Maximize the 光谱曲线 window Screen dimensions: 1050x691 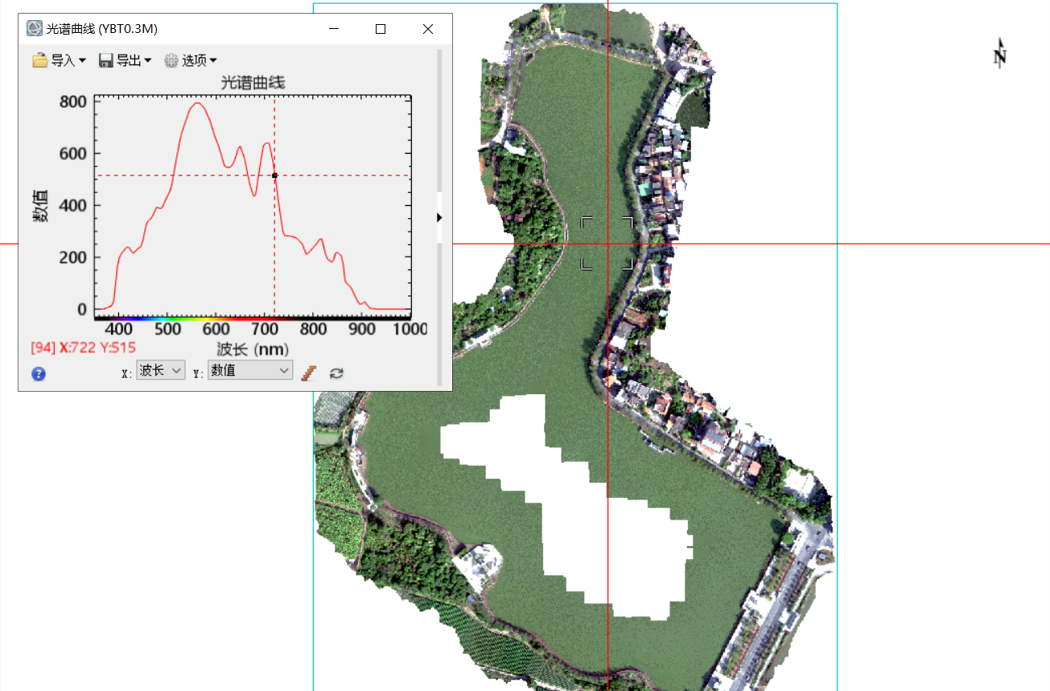381,29
